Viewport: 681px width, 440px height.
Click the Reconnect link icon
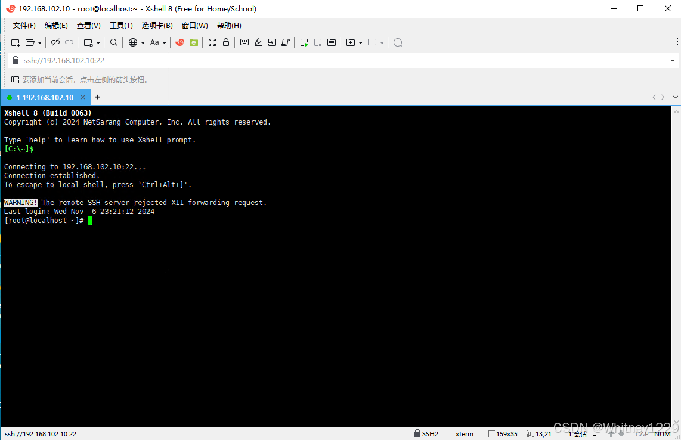pos(69,42)
